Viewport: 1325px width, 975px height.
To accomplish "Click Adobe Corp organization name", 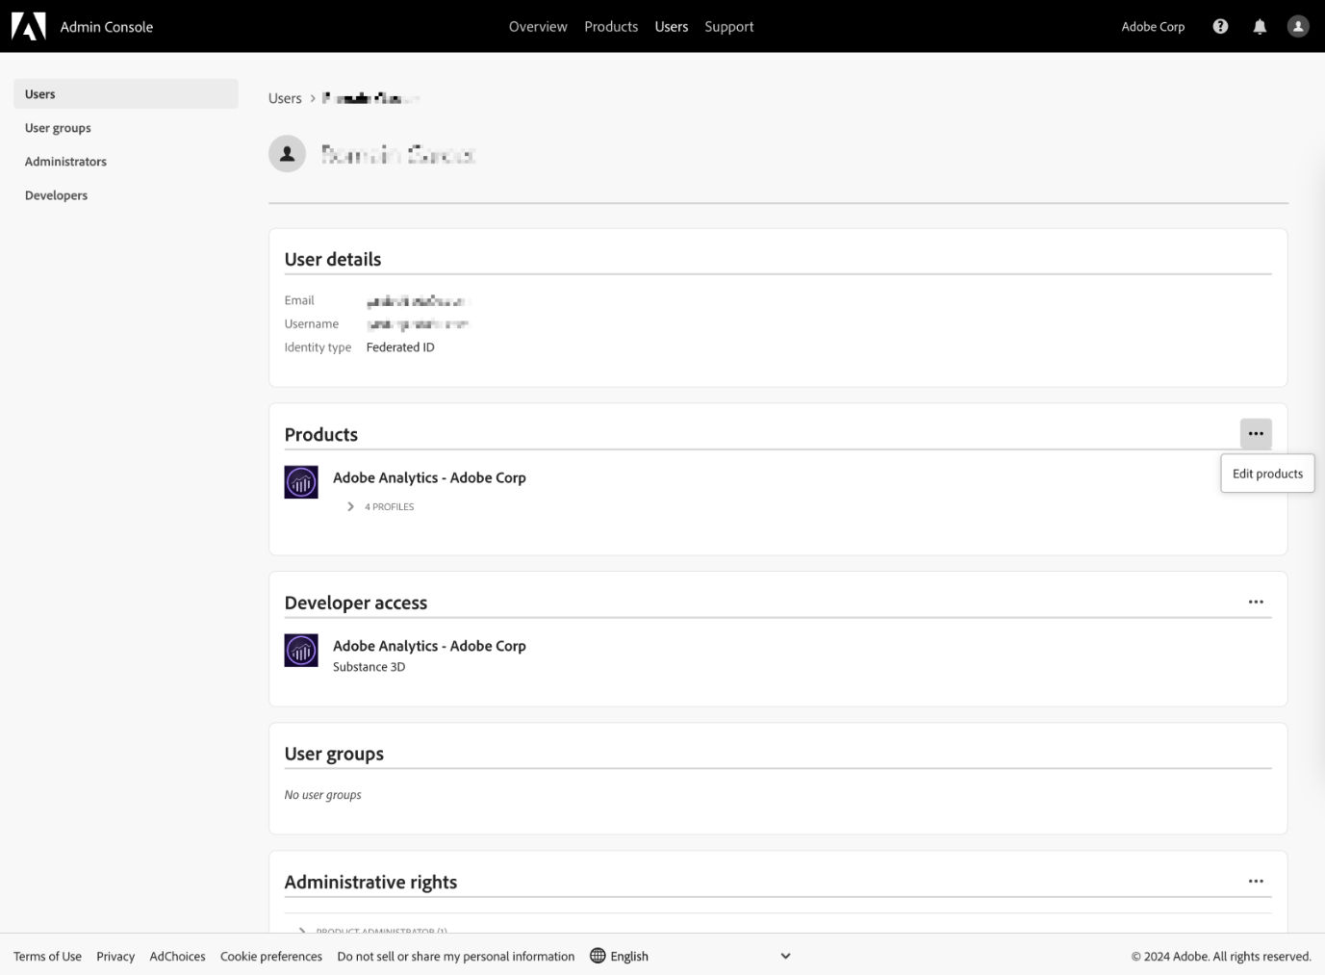I will 1153,26.
